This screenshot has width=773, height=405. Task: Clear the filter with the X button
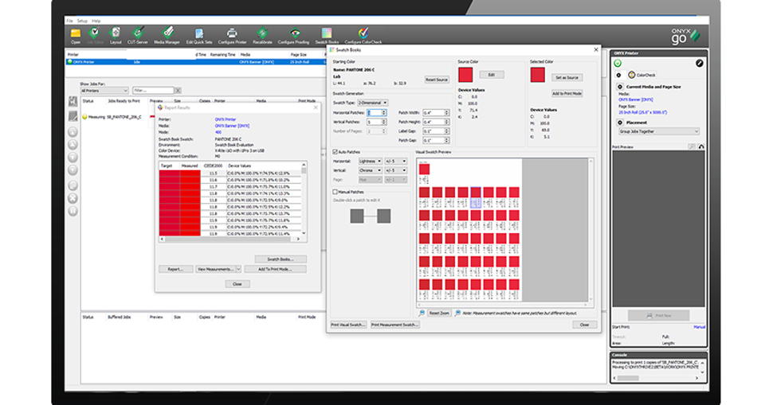[178, 91]
